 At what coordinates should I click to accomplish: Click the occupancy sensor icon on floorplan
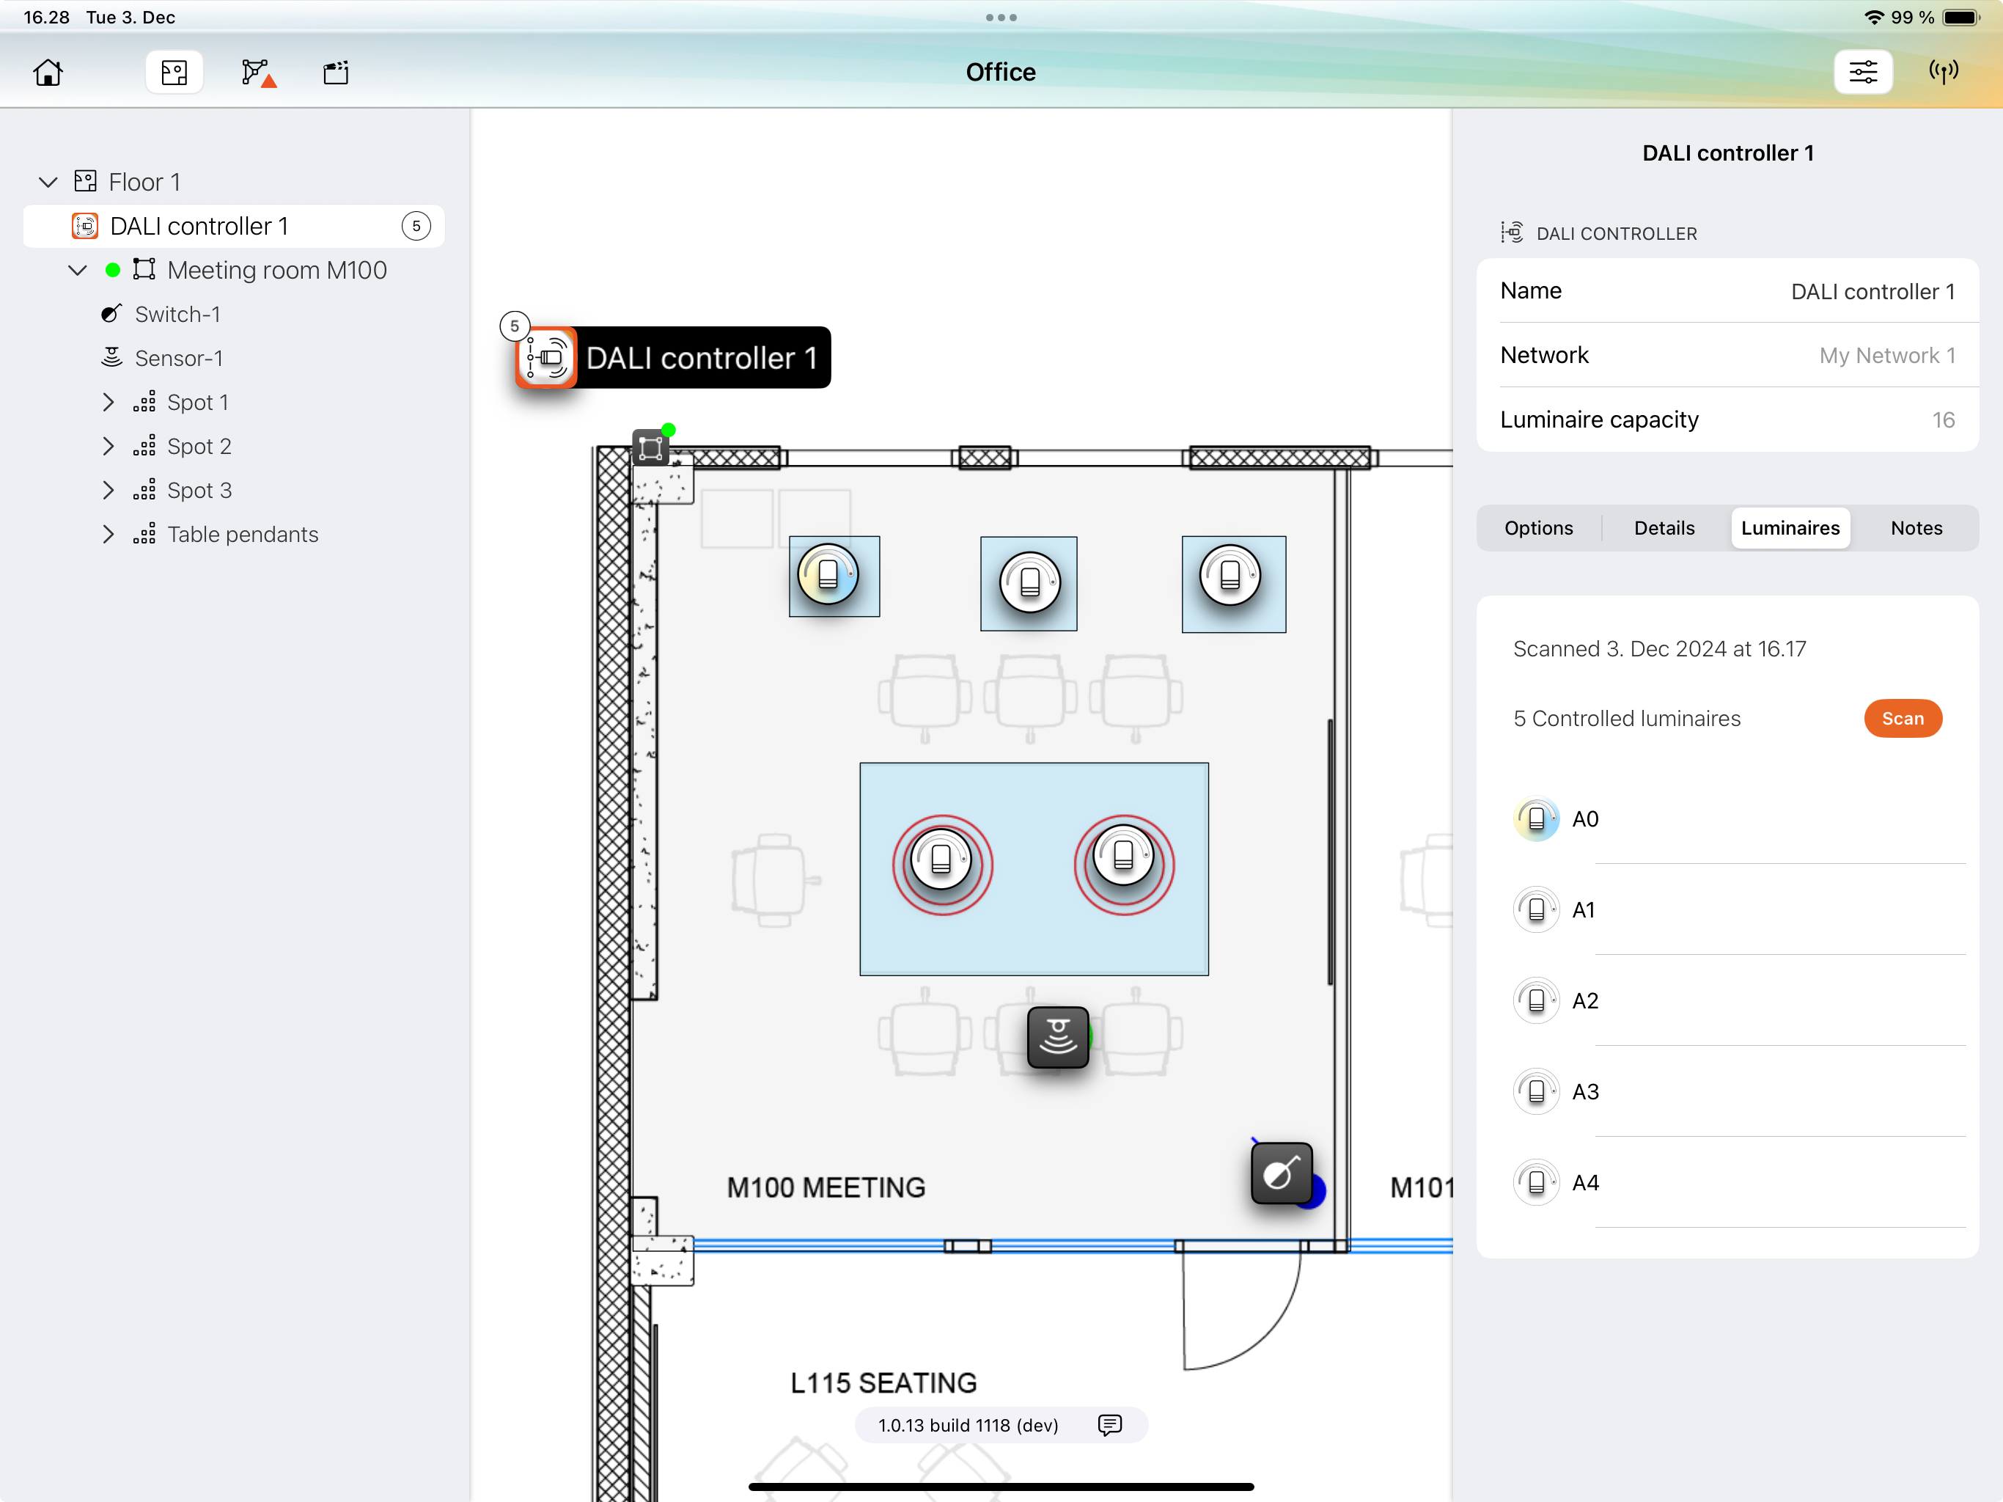1056,1037
